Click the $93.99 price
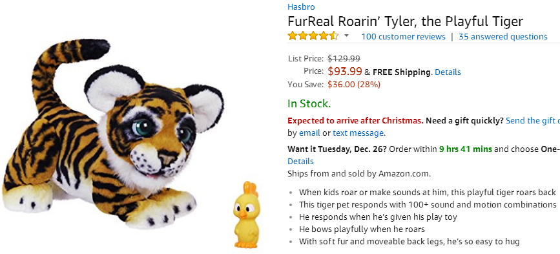560x254 pixels. 345,72
